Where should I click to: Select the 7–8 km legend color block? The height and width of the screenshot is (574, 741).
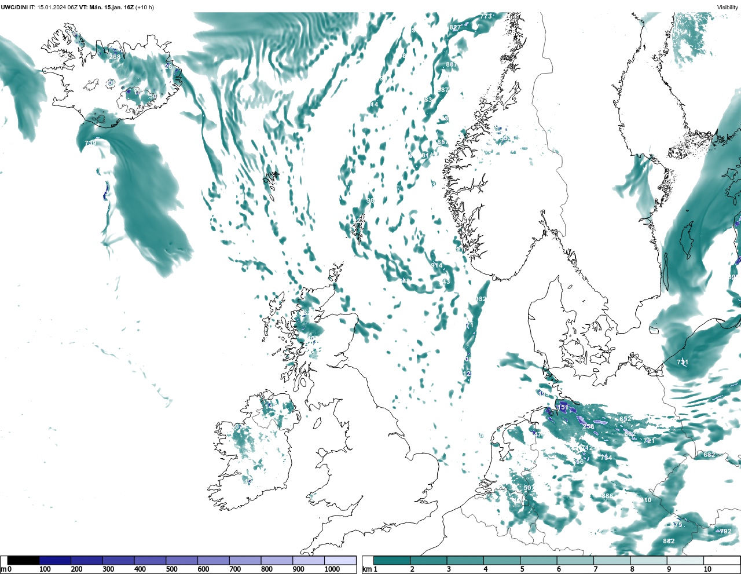[x=612, y=560]
